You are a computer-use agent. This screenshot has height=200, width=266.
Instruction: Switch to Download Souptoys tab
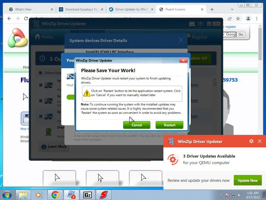(x=81, y=9)
